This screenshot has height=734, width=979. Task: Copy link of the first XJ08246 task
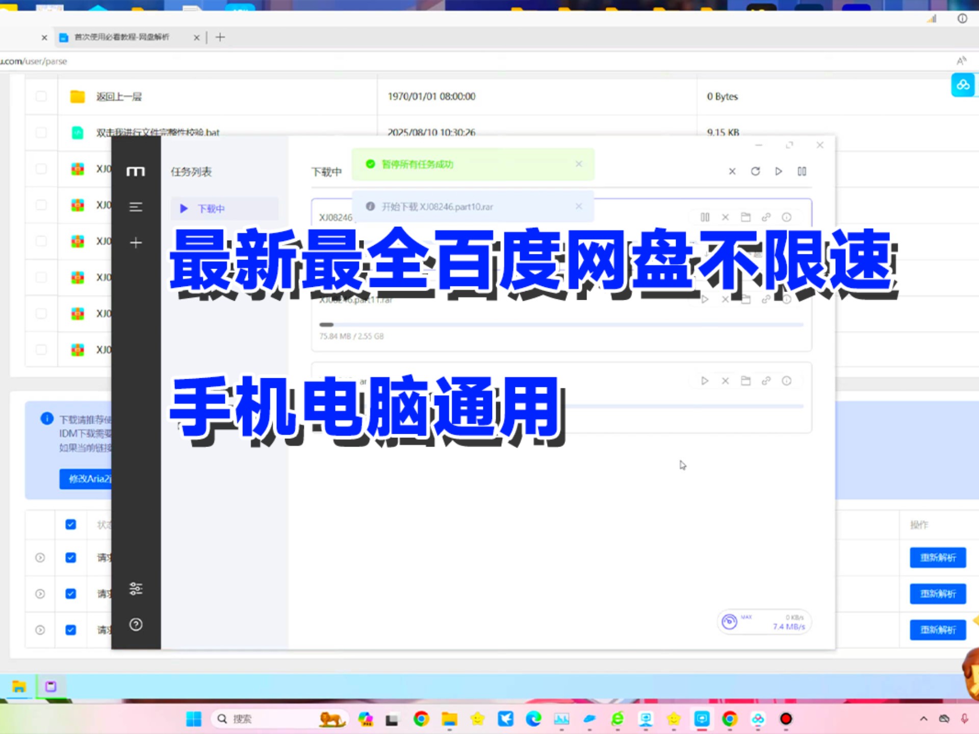click(x=766, y=217)
